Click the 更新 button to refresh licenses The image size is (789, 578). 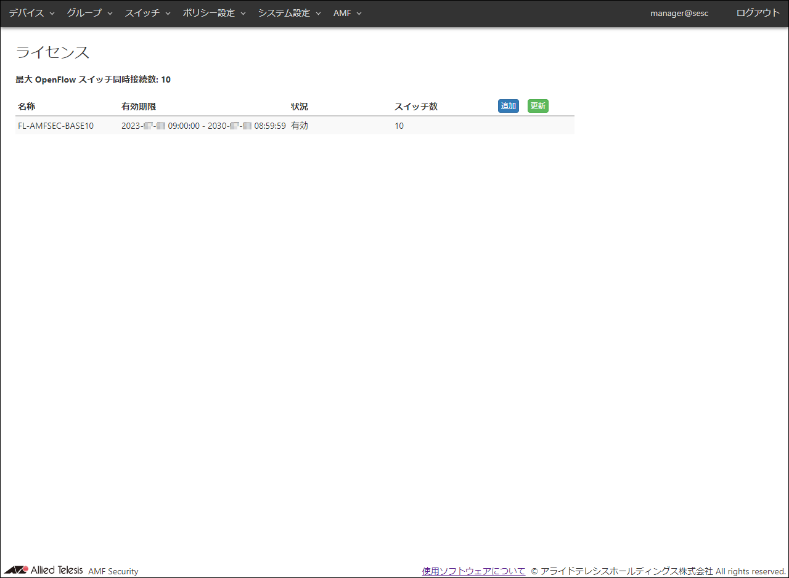click(538, 105)
